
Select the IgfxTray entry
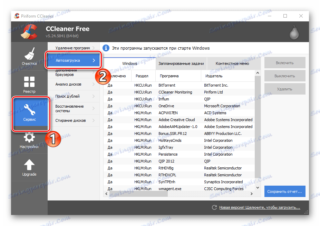[x=179, y=147]
